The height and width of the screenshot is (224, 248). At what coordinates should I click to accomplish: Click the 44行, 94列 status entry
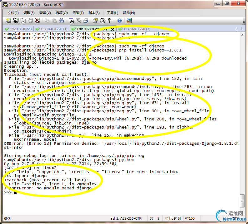pos(173,218)
